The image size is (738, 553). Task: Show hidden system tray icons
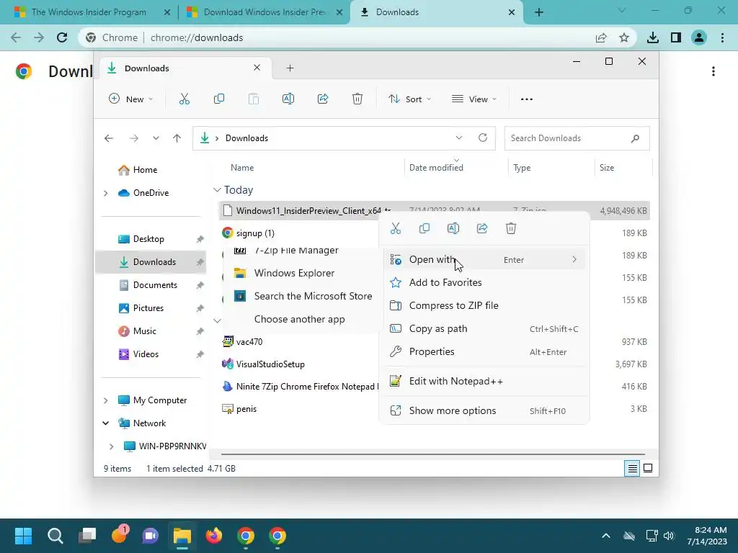click(x=606, y=536)
